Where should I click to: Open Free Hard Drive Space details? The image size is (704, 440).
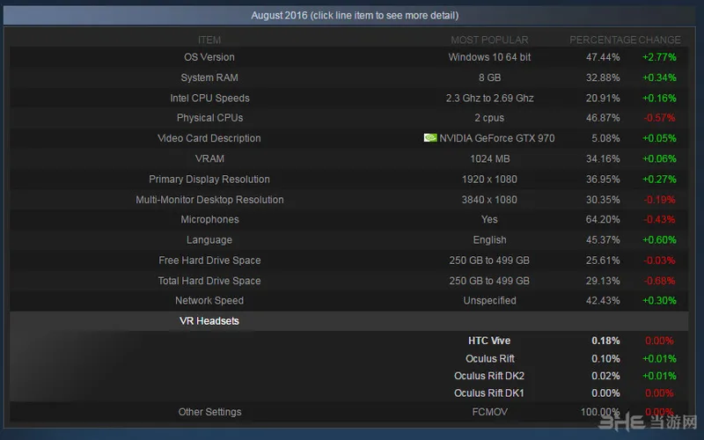tap(348, 260)
